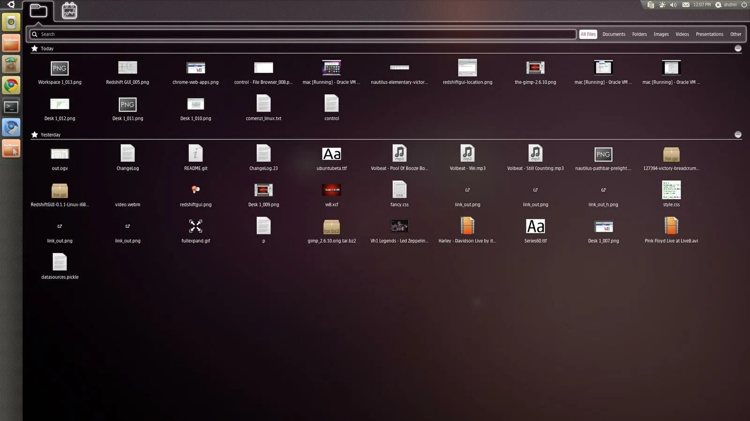Filter by Images
This screenshot has height=421, width=750.
(661, 34)
